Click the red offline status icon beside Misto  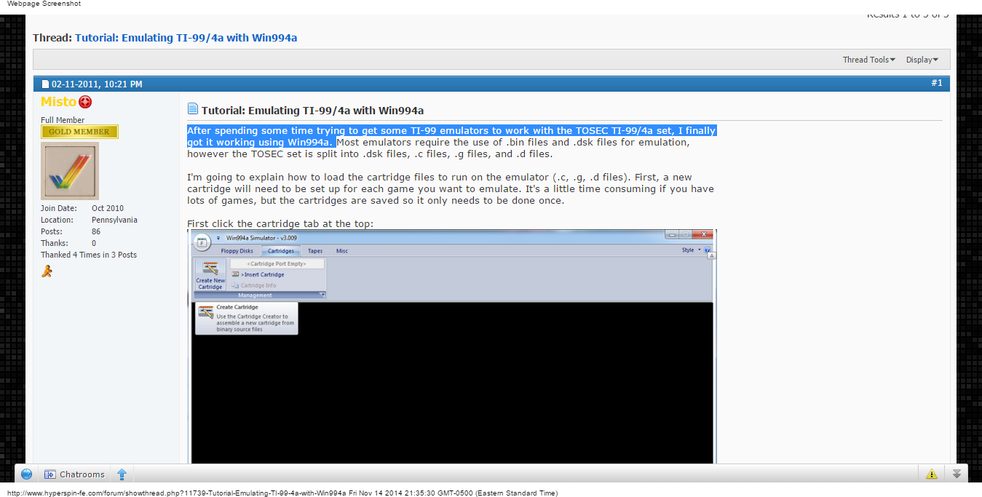click(85, 102)
